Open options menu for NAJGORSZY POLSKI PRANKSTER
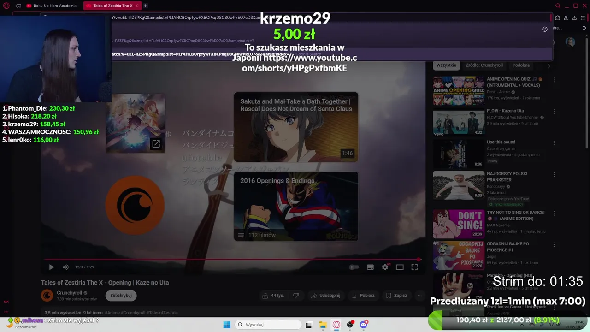 (x=554, y=175)
